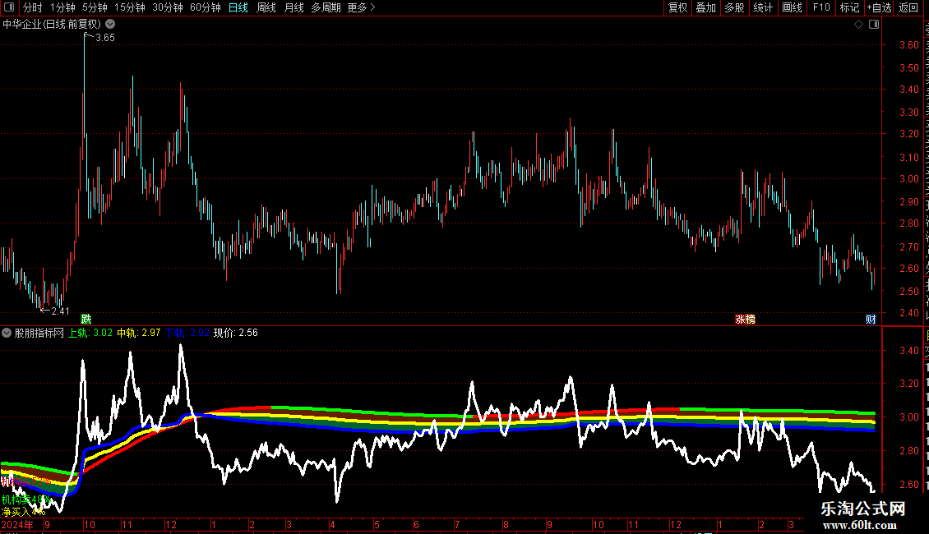
Task: Click the 返回 back button
Action: coord(908,7)
